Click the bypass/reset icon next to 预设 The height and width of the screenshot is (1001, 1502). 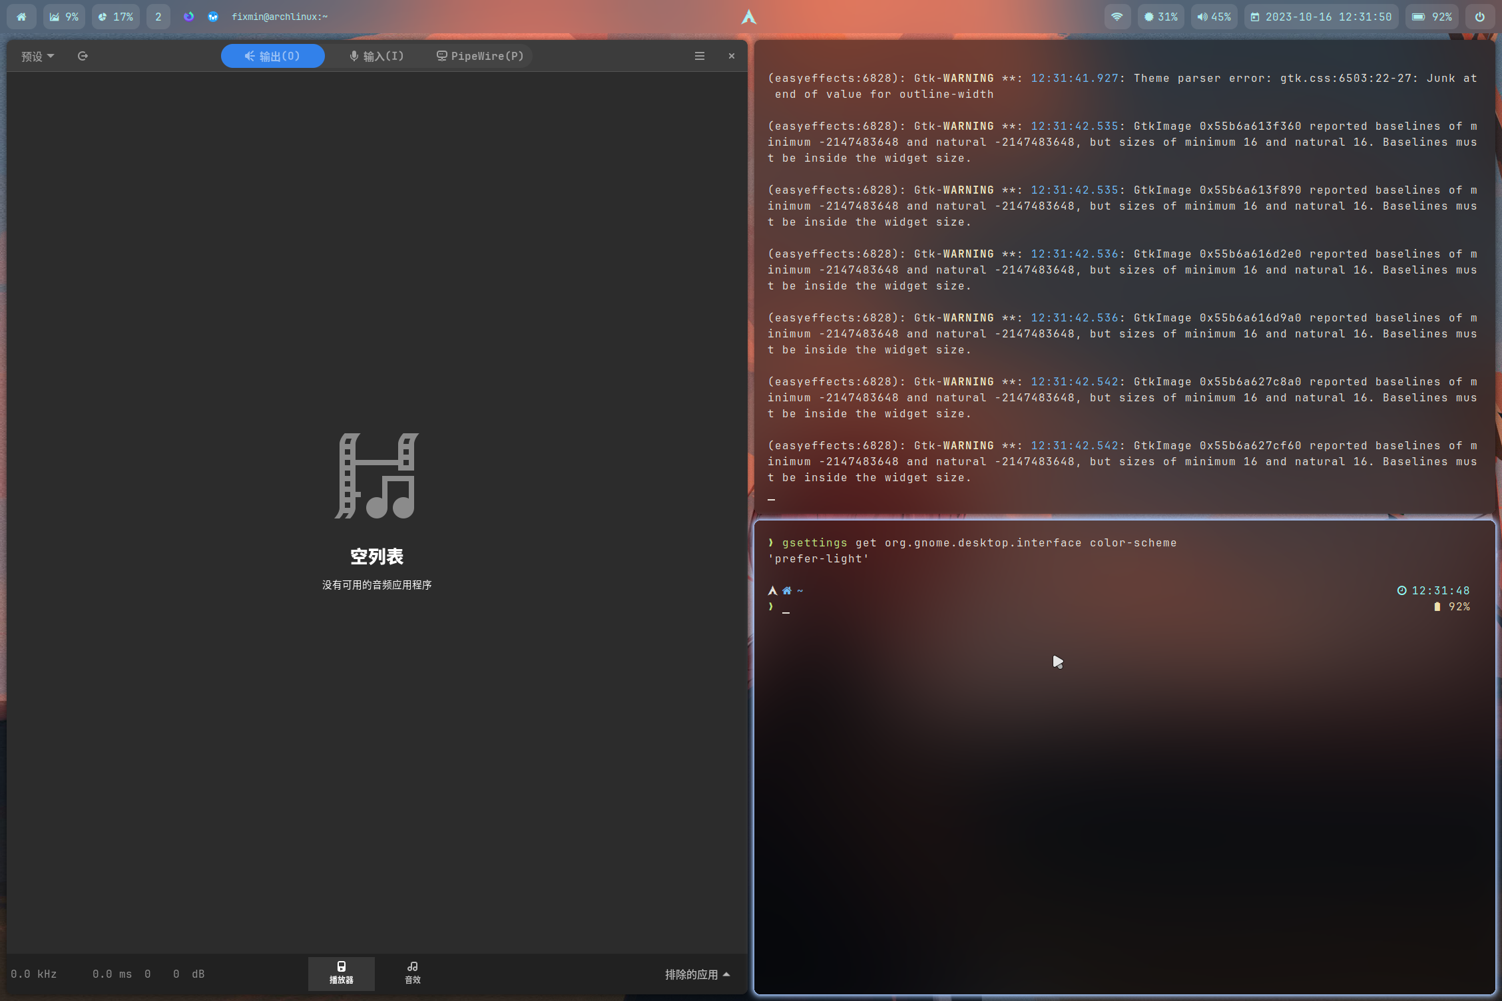(83, 56)
